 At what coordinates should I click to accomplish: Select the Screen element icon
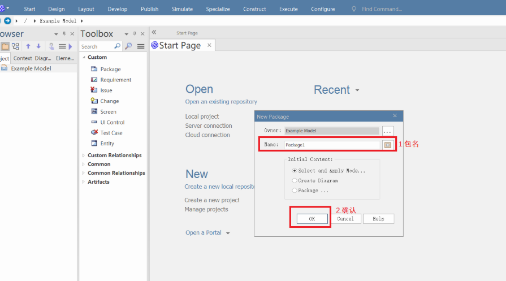click(94, 111)
